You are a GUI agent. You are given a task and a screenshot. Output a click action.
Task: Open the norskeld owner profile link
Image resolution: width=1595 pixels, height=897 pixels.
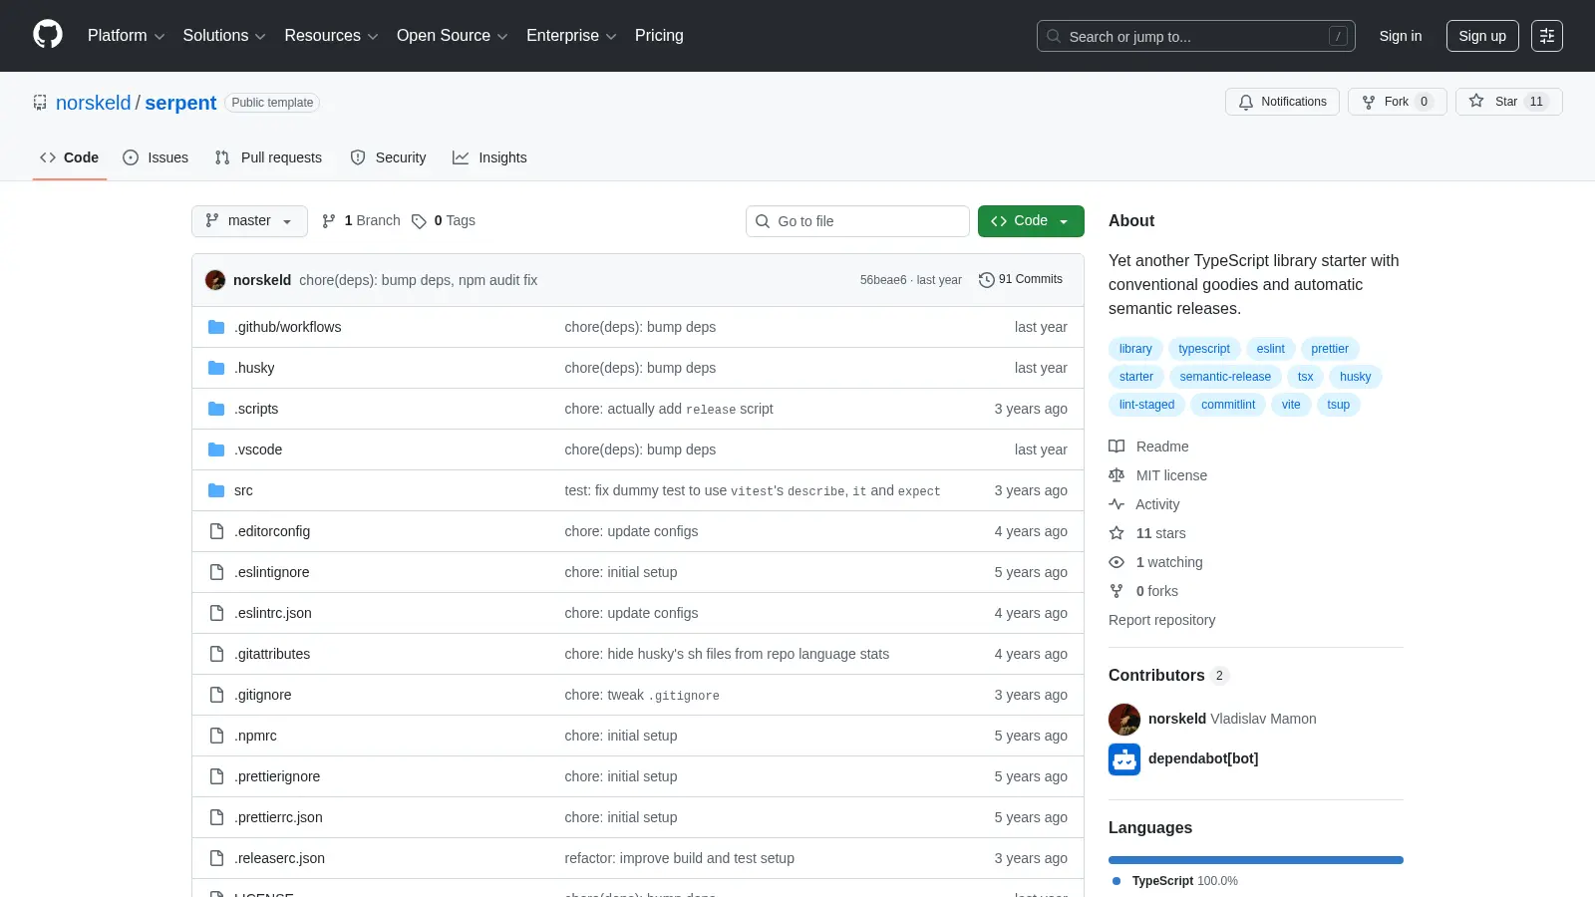[x=93, y=103]
